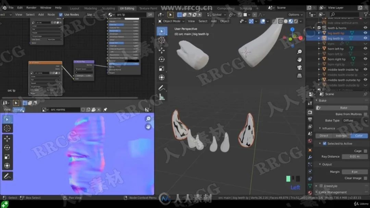Image resolution: width=370 pixels, height=208 pixels.
Task: Open the Output properties tab icon
Action: 310,119
